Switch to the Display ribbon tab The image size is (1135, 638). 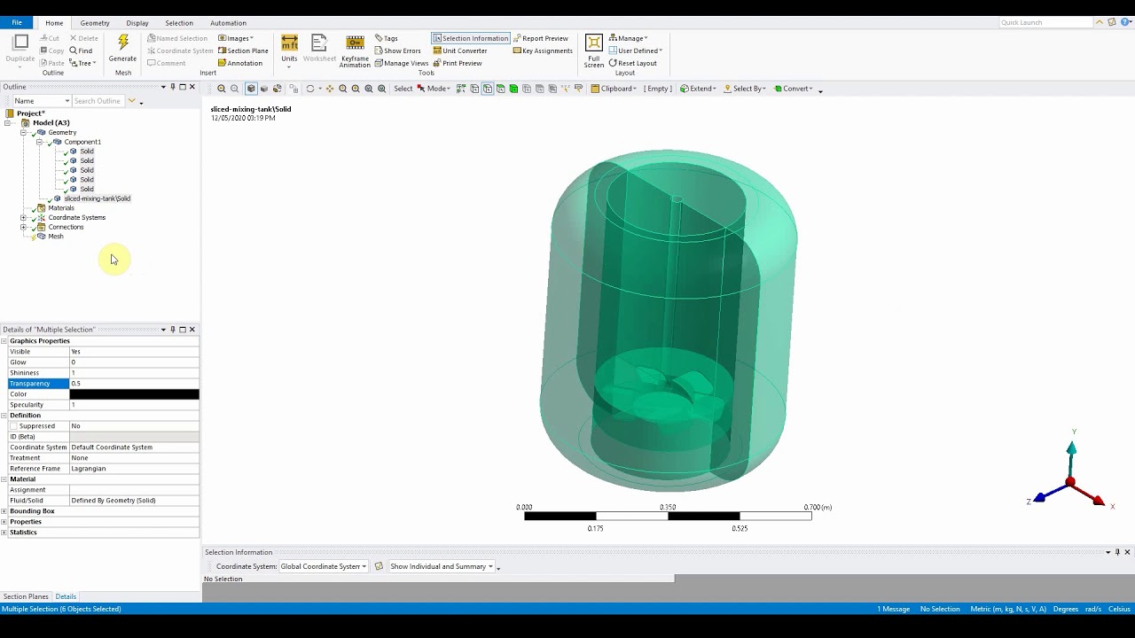tap(137, 23)
